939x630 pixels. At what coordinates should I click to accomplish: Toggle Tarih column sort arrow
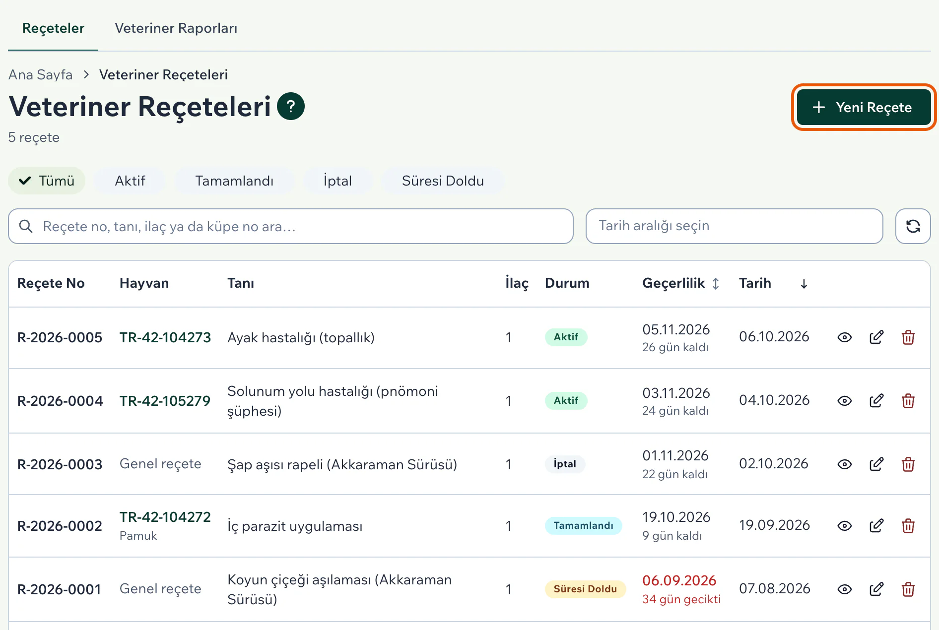[x=804, y=283]
